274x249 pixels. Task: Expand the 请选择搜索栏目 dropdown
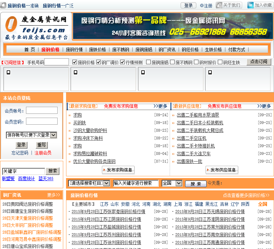coord(89,183)
